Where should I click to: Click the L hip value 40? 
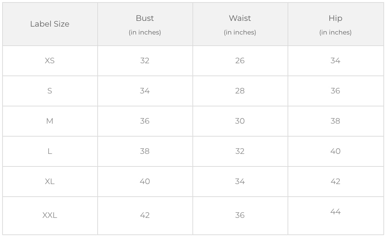click(335, 151)
